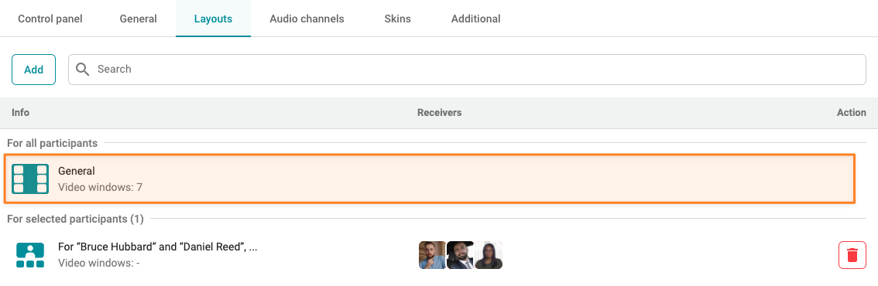Viewport: 878px width, 286px height.
Task: Click the first receiver avatar
Action: 432,255
